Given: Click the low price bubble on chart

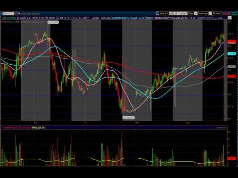Looking at the screenshot, I should coord(129,118).
